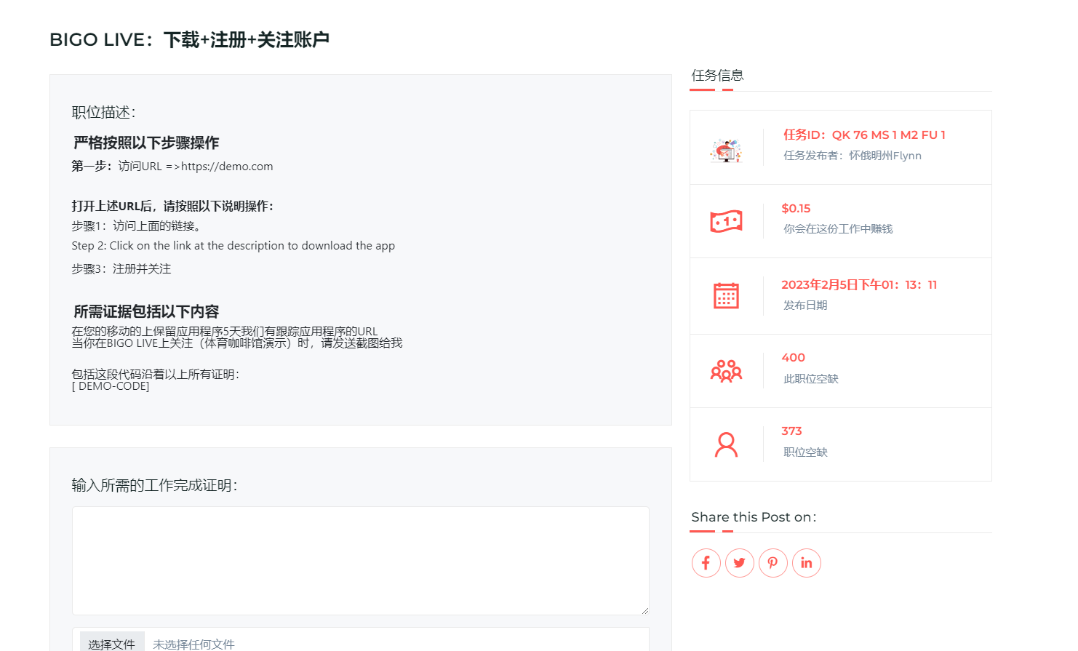Click the text area resize handle
Viewport: 1078px width, 651px height.
644,610
